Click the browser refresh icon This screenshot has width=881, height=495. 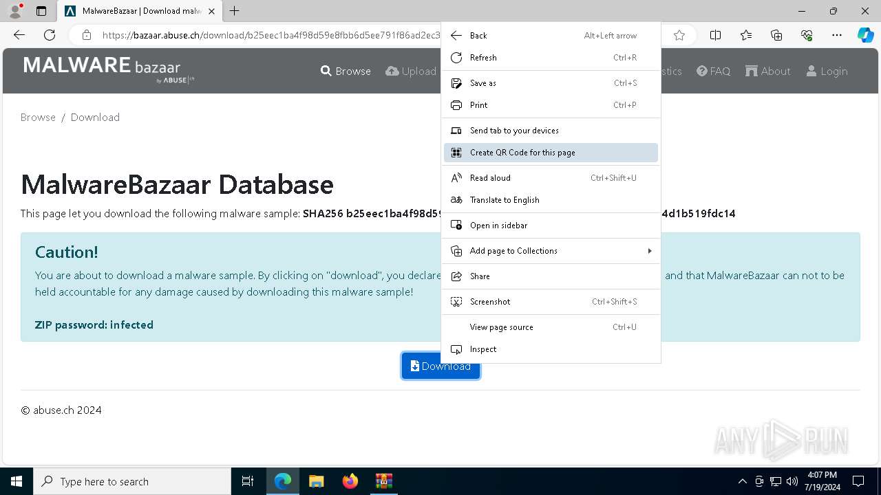pyautogui.click(x=50, y=35)
